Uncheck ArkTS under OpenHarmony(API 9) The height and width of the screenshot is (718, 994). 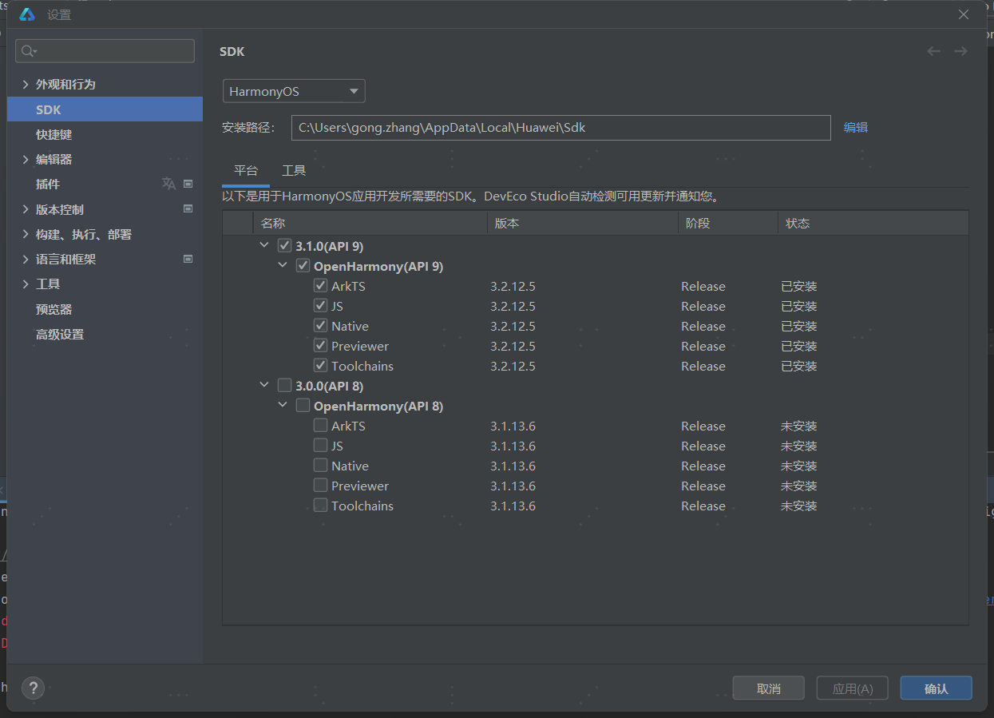(x=320, y=285)
